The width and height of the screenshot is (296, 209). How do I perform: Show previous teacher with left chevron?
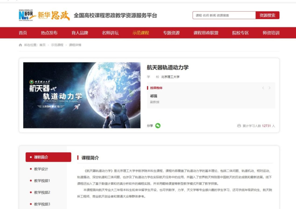(263, 88)
